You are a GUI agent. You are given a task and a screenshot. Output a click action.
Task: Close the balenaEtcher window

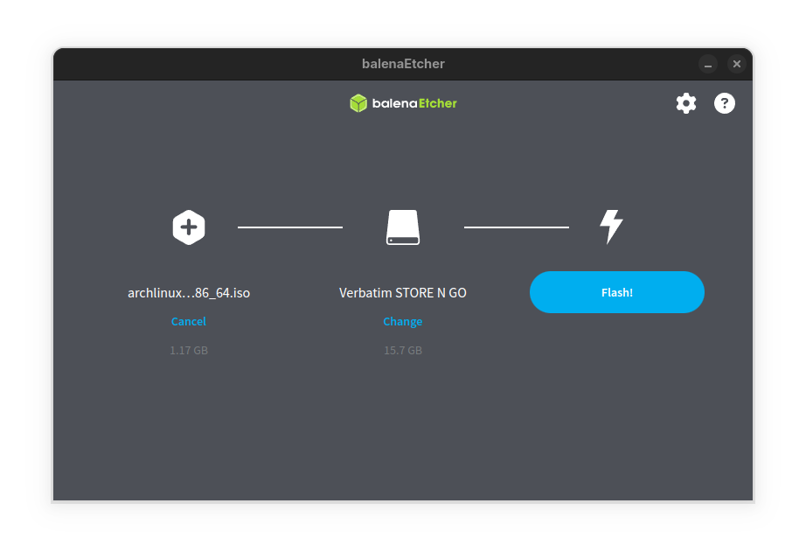point(737,64)
